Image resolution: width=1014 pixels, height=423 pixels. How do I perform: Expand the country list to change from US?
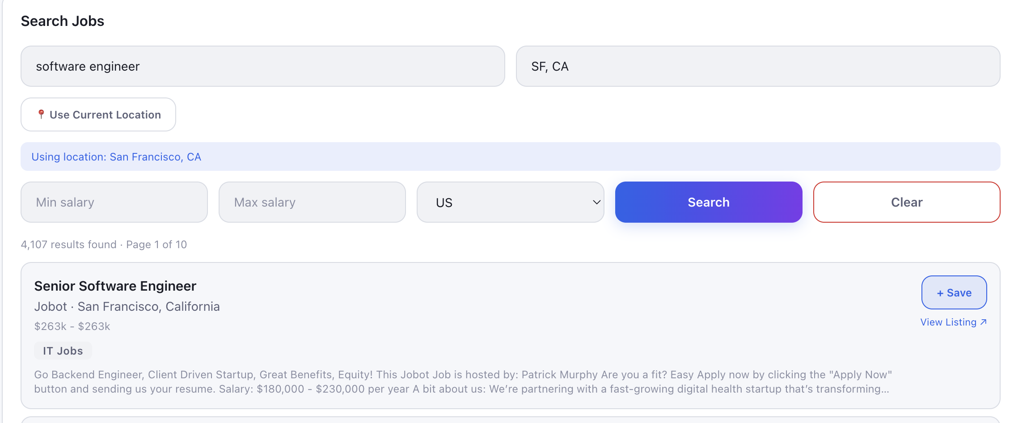coord(510,202)
